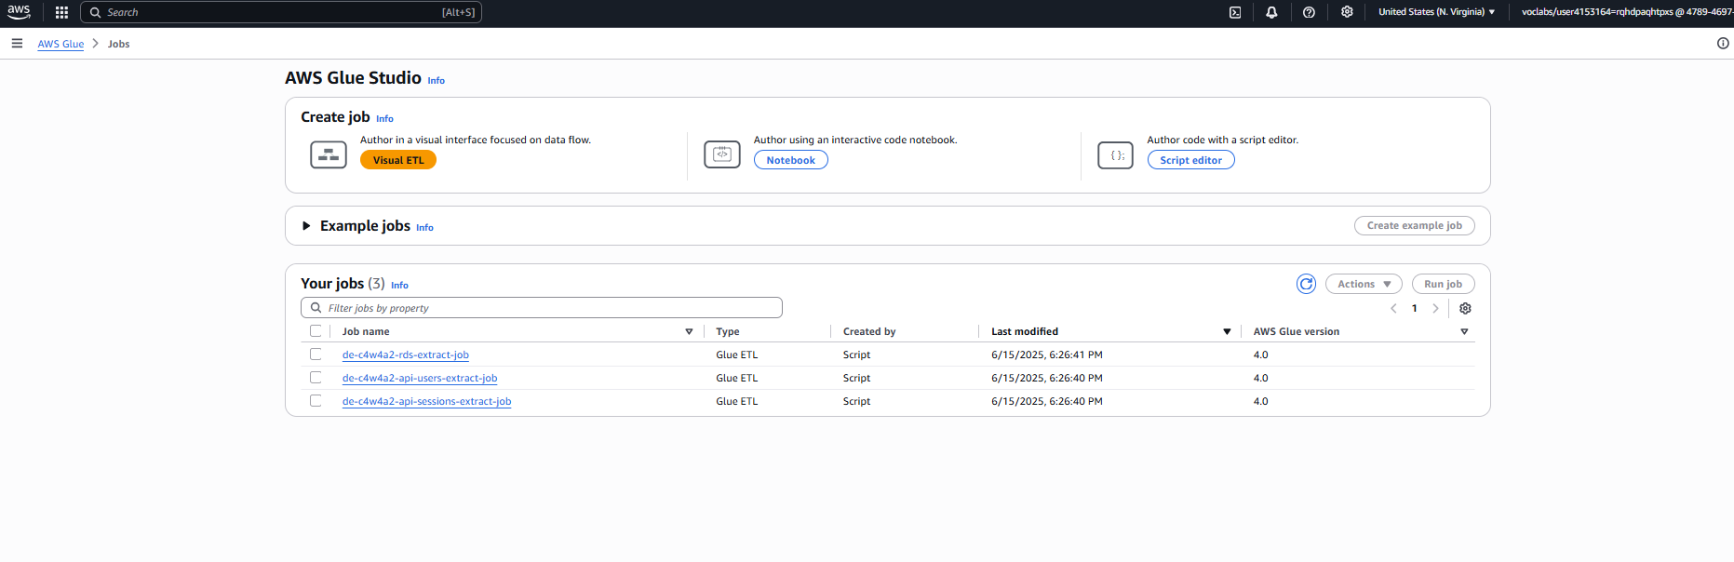
Task: Toggle the side navigation hamburger menu
Action: pyautogui.click(x=17, y=44)
